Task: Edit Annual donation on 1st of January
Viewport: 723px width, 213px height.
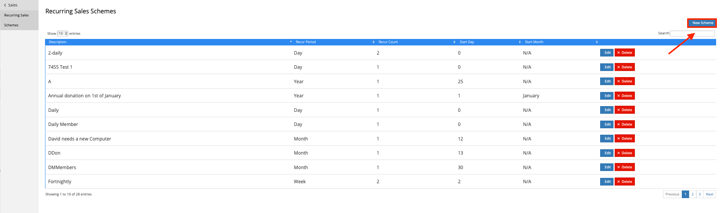Action: point(607,96)
